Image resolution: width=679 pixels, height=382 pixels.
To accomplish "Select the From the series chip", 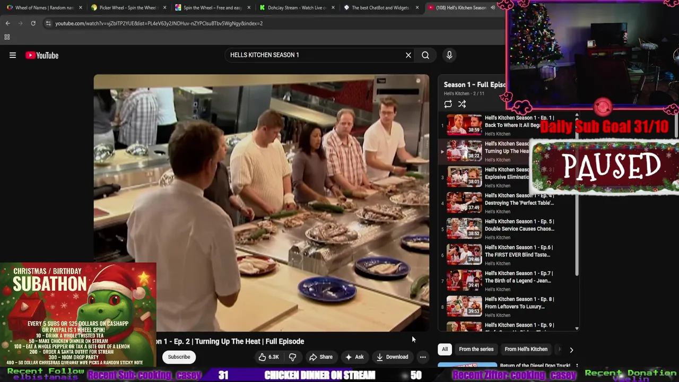I will click(476, 349).
